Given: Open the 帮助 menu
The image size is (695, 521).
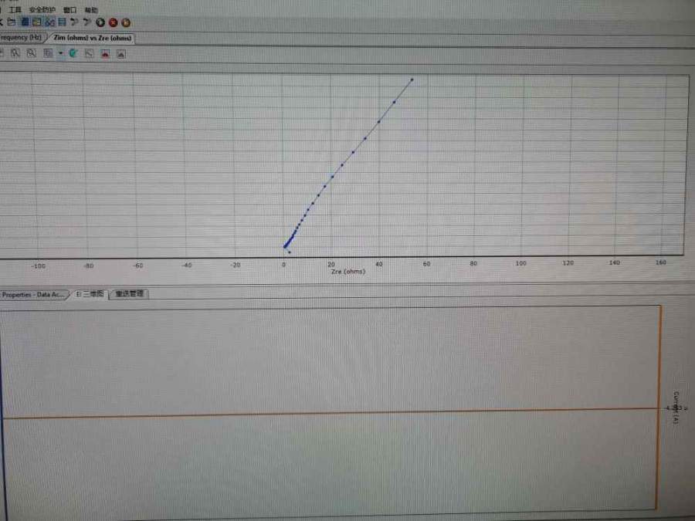Looking at the screenshot, I should click(91, 10).
